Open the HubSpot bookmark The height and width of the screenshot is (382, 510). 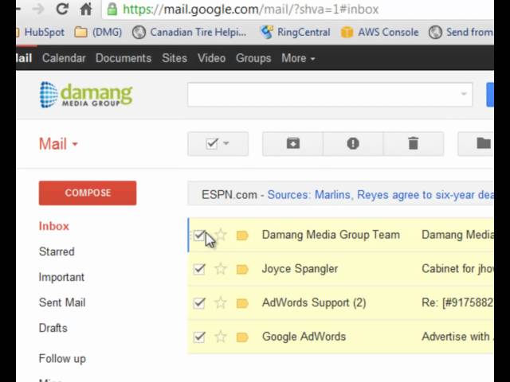(41, 32)
